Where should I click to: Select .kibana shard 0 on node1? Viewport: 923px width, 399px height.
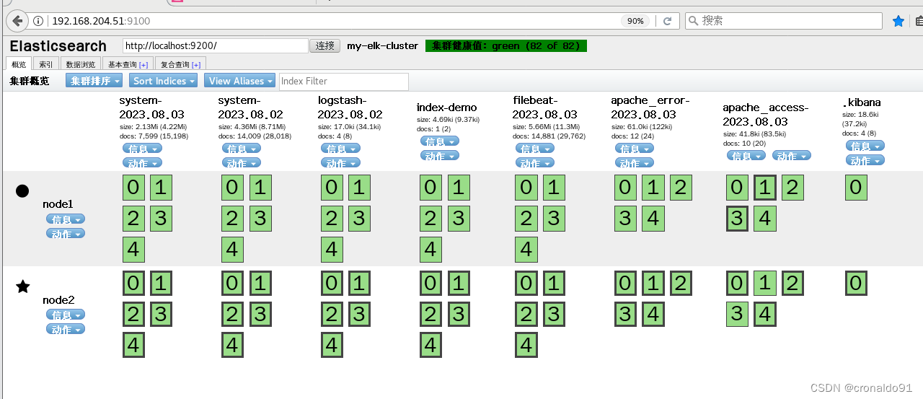click(856, 188)
